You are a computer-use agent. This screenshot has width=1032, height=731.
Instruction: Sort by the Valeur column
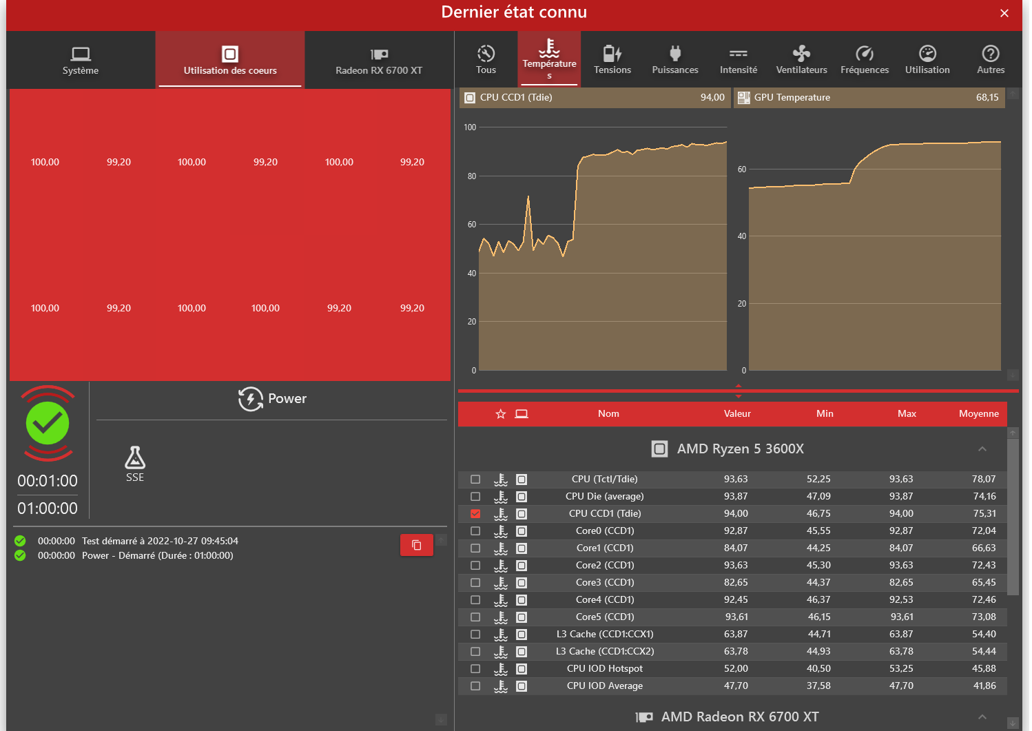click(x=737, y=414)
